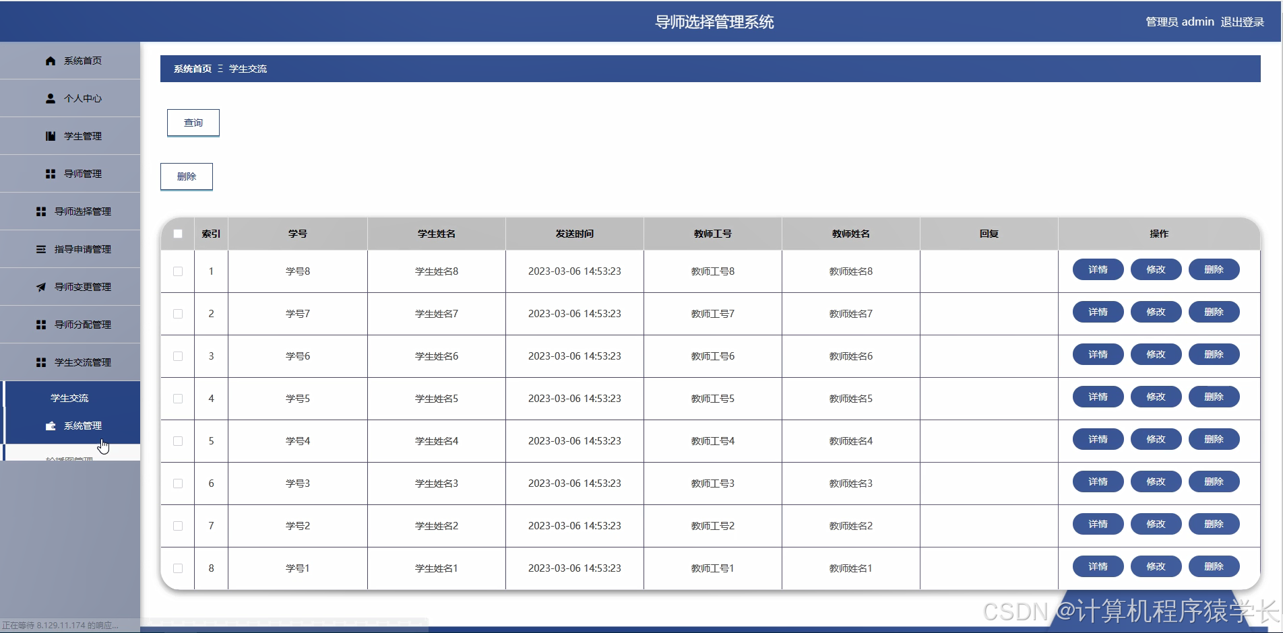The width and height of the screenshot is (1283, 633).
Task: Click the grid icon beside 导师分配管理
Action: pyautogui.click(x=41, y=325)
